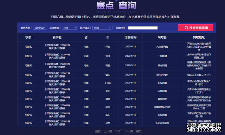Viewport: 225px width, 135px height.
Task: Click 可报名 status in the 开封 row
Action: (28, 47)
